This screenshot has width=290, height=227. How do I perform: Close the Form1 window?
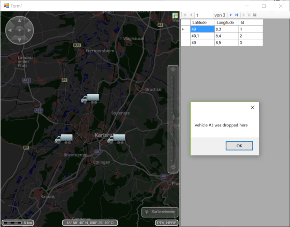point(280,6)
